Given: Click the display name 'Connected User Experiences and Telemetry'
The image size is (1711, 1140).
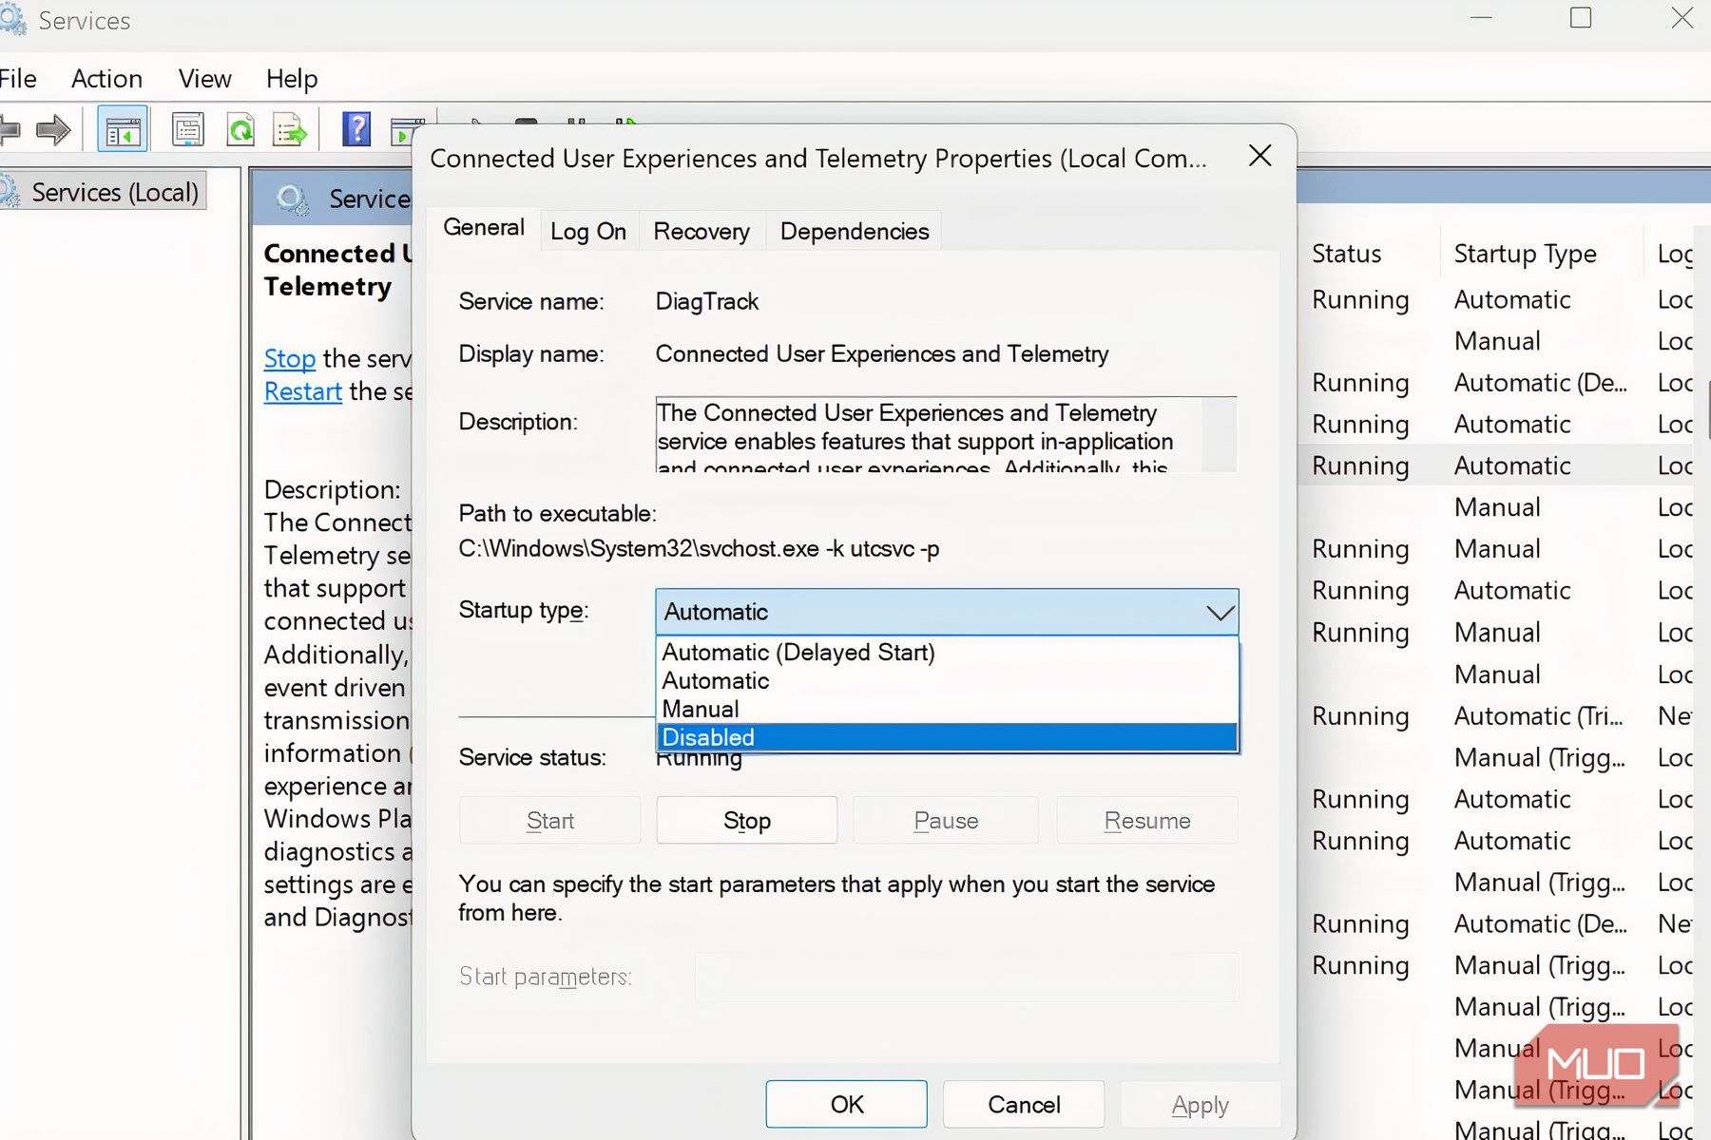Looking at the screenshot, I should tap(882, 353).
